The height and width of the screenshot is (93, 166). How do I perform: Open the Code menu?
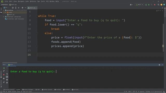coord(27,1)
